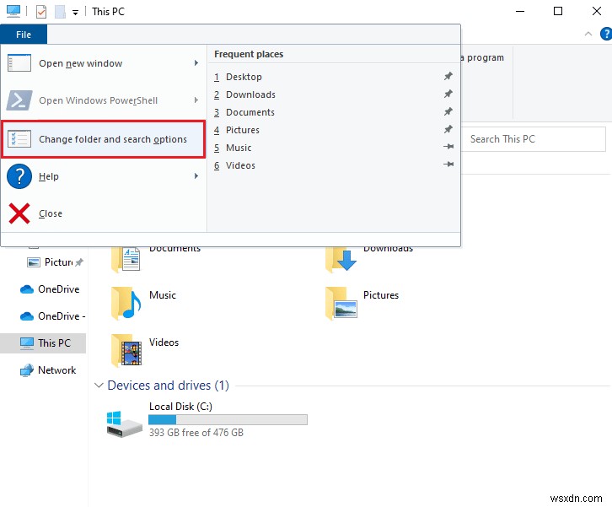612x507 pixels.
Task: Click the sidebar Pictures pin icon
Action: click(x=79, y=262)
